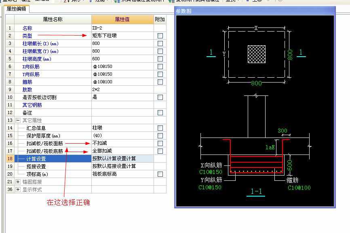Screen dimensions: 350x233
Task: Tick the 附加 checkbox for 备注
Action: pyautogui.click(x=160, y=112)
